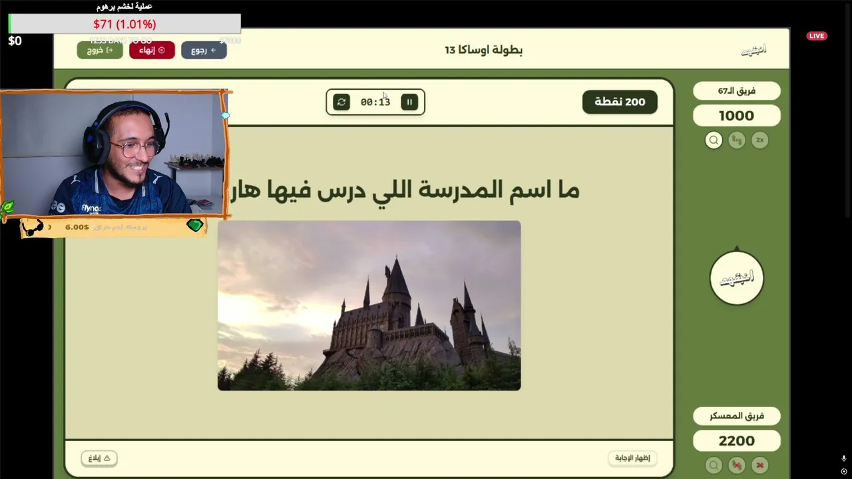Use the swap-arrows helper for فريق الـ67

click(736, 140)
